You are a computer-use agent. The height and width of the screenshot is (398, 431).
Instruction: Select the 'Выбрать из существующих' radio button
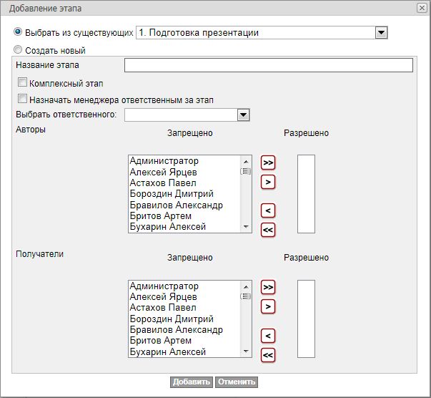tap(18, 32)
